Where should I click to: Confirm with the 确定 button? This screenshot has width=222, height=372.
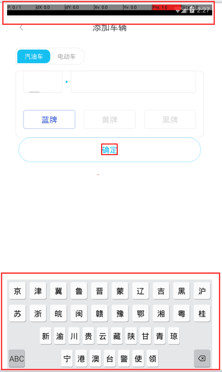coord(110,150)
